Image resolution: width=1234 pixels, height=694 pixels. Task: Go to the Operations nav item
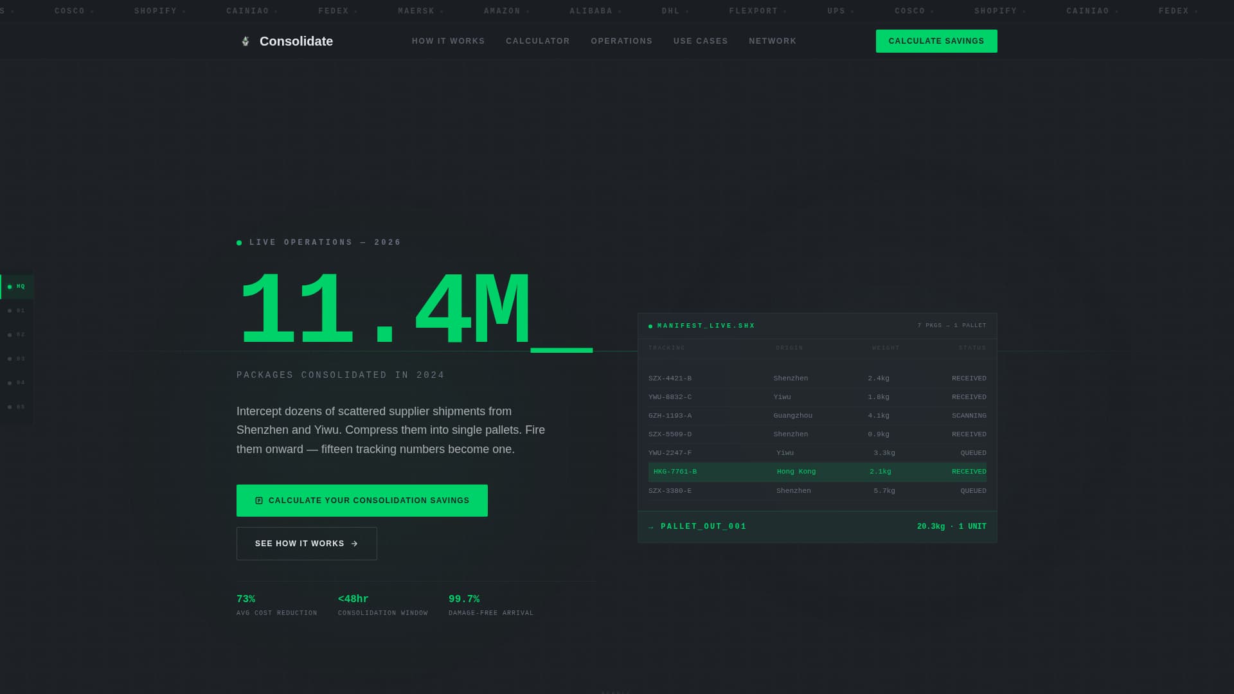pyautogui.click(x=621, y=41)
